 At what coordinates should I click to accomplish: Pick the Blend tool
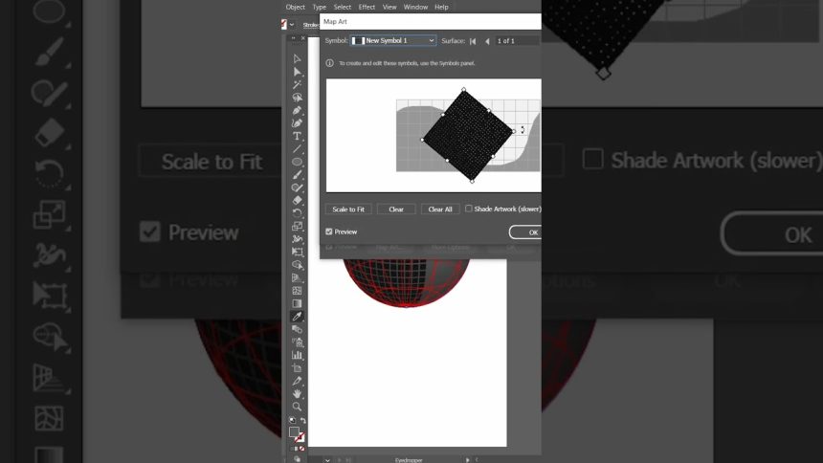297,329
